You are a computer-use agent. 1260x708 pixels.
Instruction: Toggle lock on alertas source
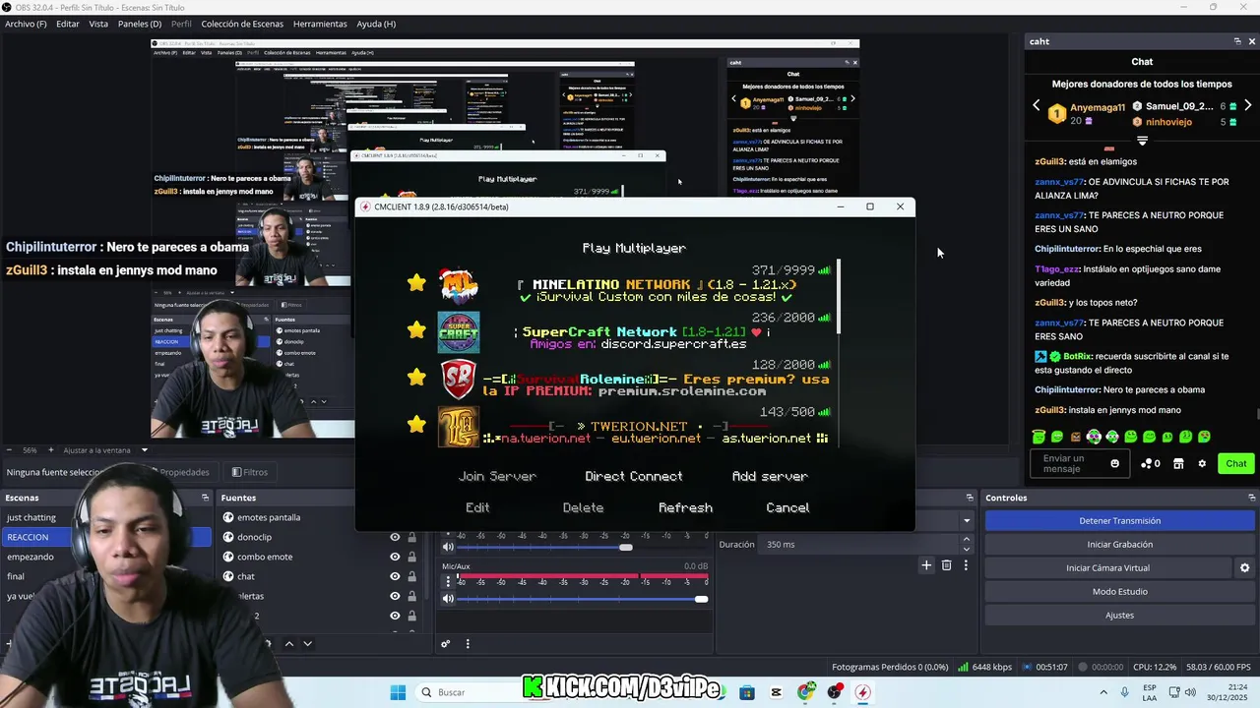[x=413, y=596]
